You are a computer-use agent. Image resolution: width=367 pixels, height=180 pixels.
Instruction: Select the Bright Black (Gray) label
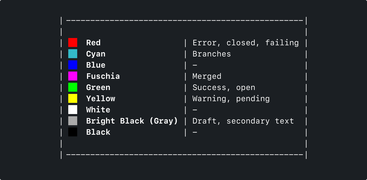(132, 121)
